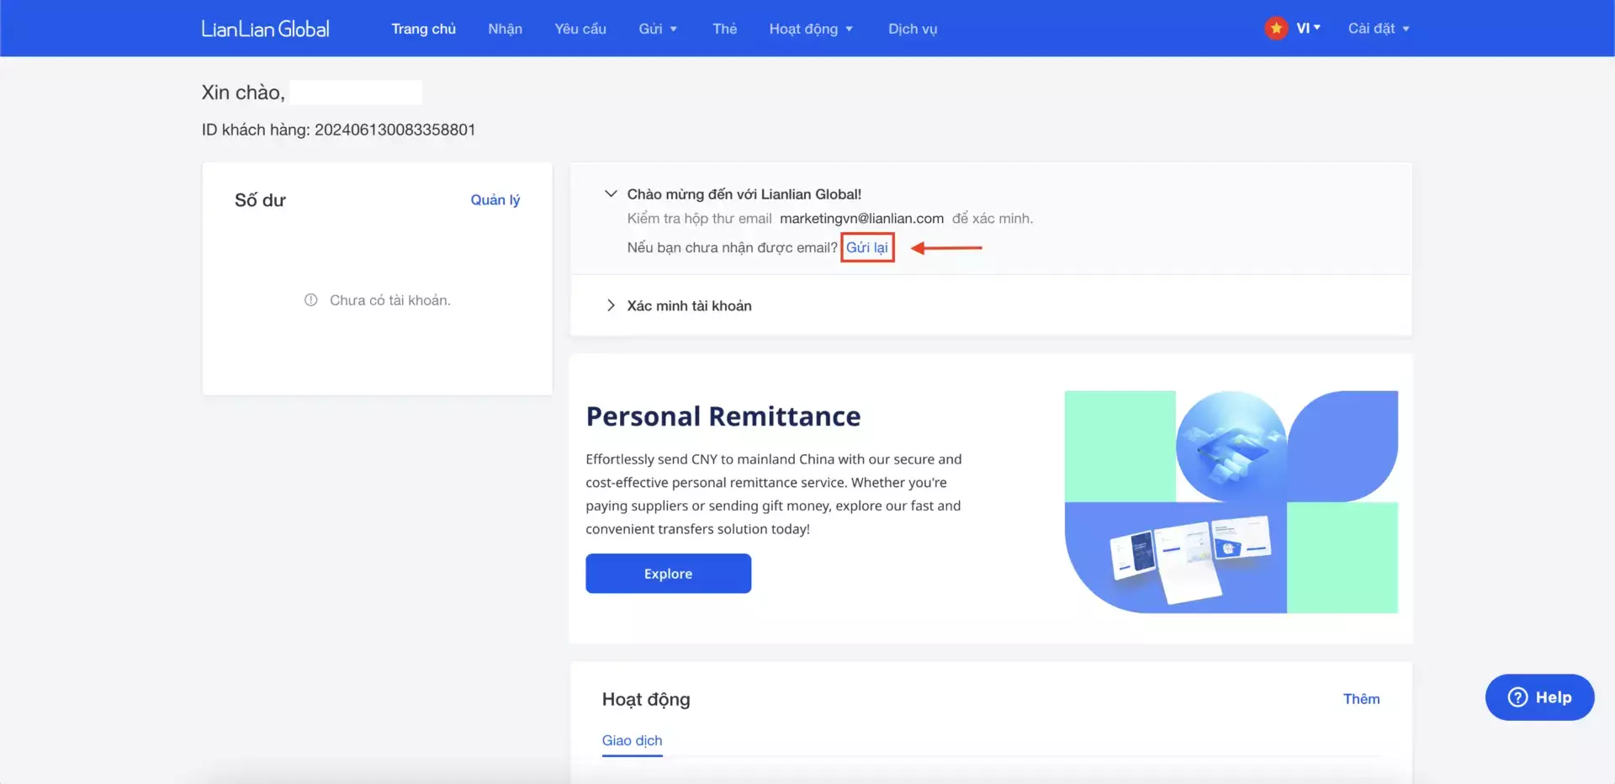
Task: Go to Trang chủ home page
Action: pyautogui.click(x=423, y=29)
